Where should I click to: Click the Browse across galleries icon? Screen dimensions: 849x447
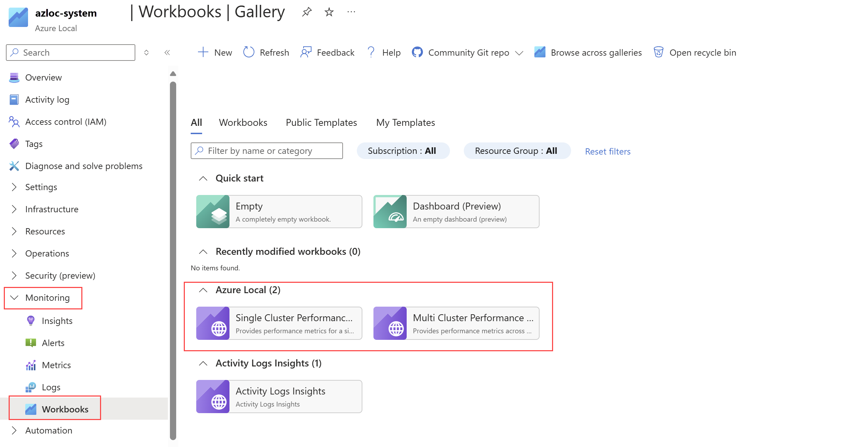click(540, 52)
